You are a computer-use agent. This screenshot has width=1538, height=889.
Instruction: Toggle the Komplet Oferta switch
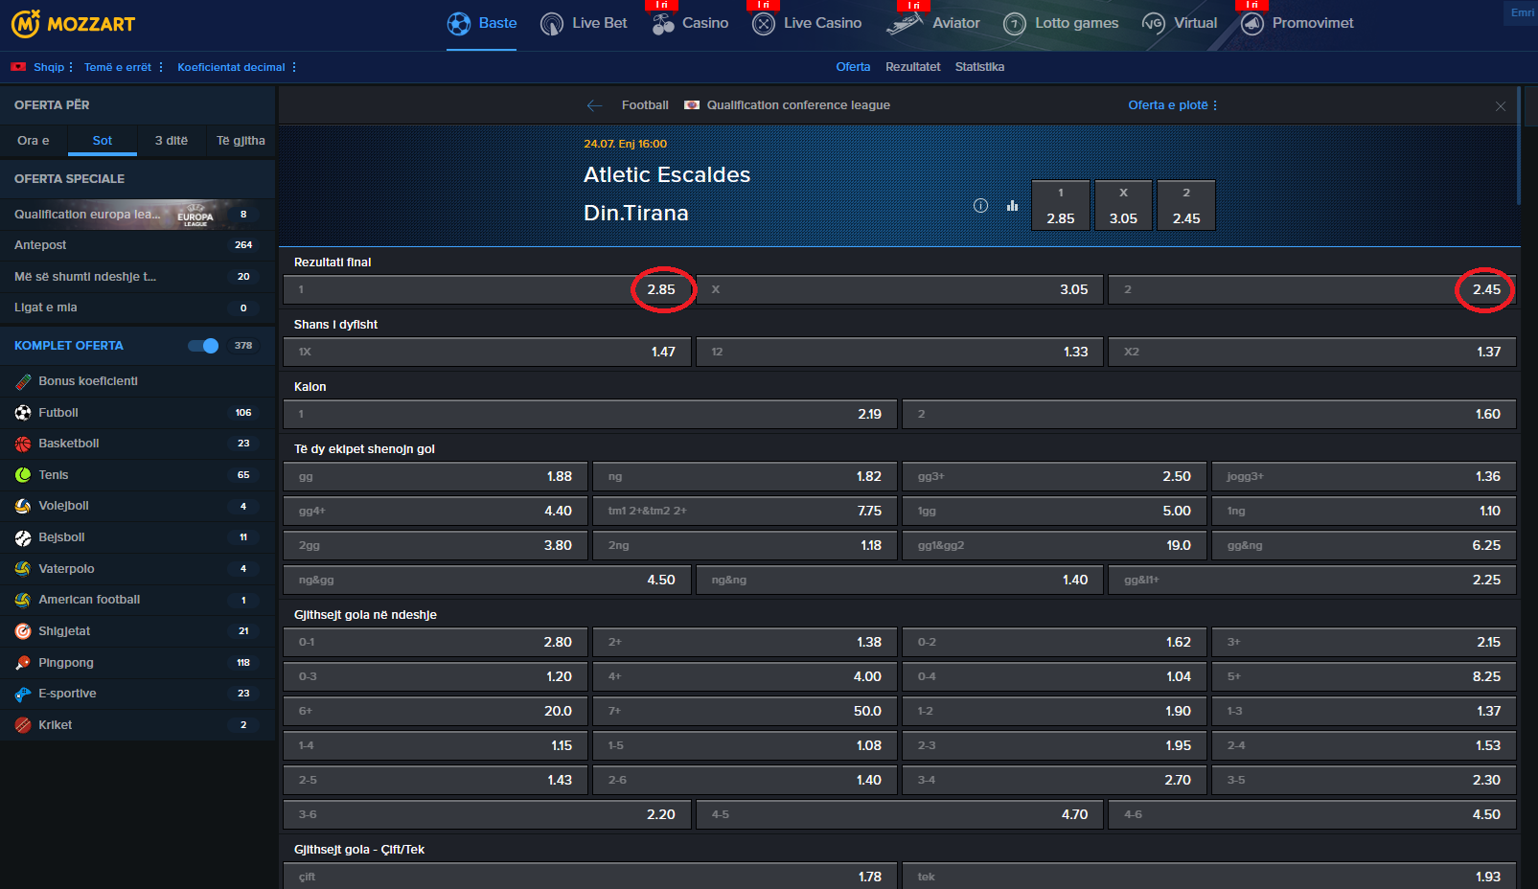203,346
